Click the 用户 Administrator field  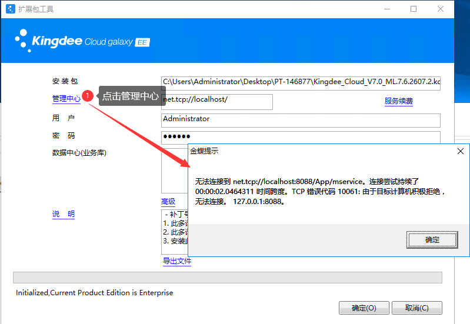301,120
